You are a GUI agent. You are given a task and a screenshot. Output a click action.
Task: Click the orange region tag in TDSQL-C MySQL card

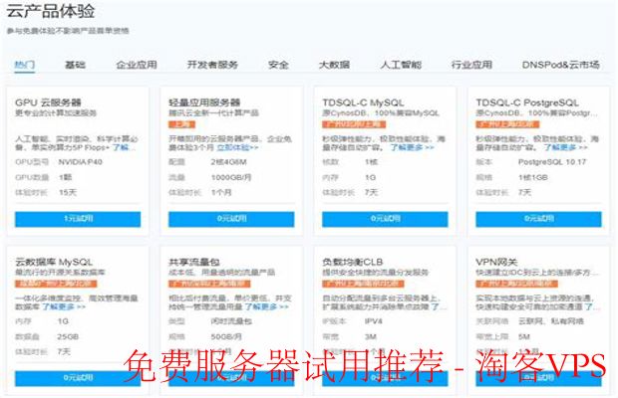coord(354,124)
